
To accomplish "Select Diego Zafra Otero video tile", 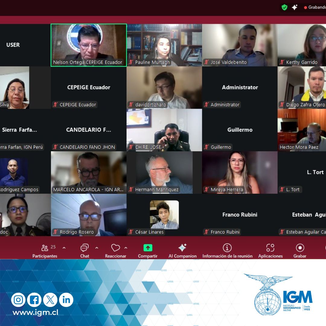I will (302, 88).
